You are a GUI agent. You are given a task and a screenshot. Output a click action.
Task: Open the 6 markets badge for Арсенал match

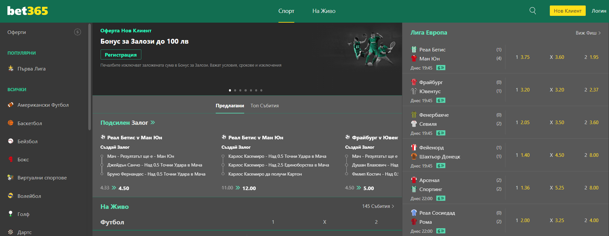[441, 198]
